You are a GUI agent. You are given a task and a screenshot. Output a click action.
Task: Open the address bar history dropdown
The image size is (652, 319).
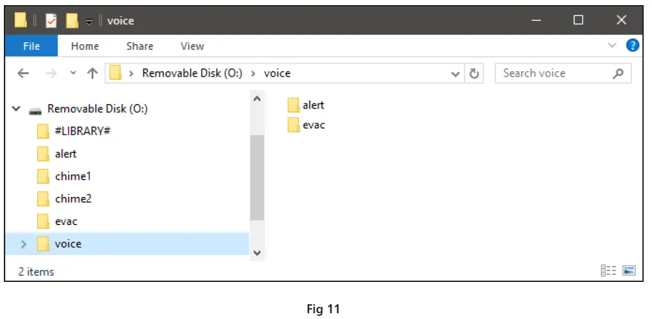(456, 74)
